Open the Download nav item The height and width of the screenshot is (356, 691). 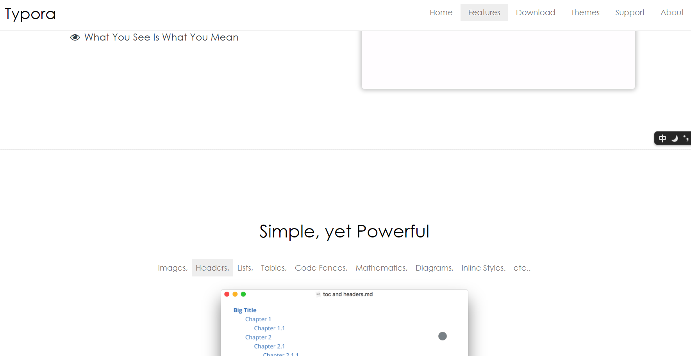click(536, 12)
